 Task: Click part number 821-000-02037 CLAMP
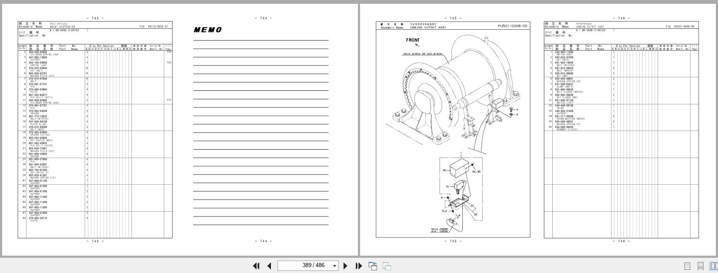(x=565, y=84)
